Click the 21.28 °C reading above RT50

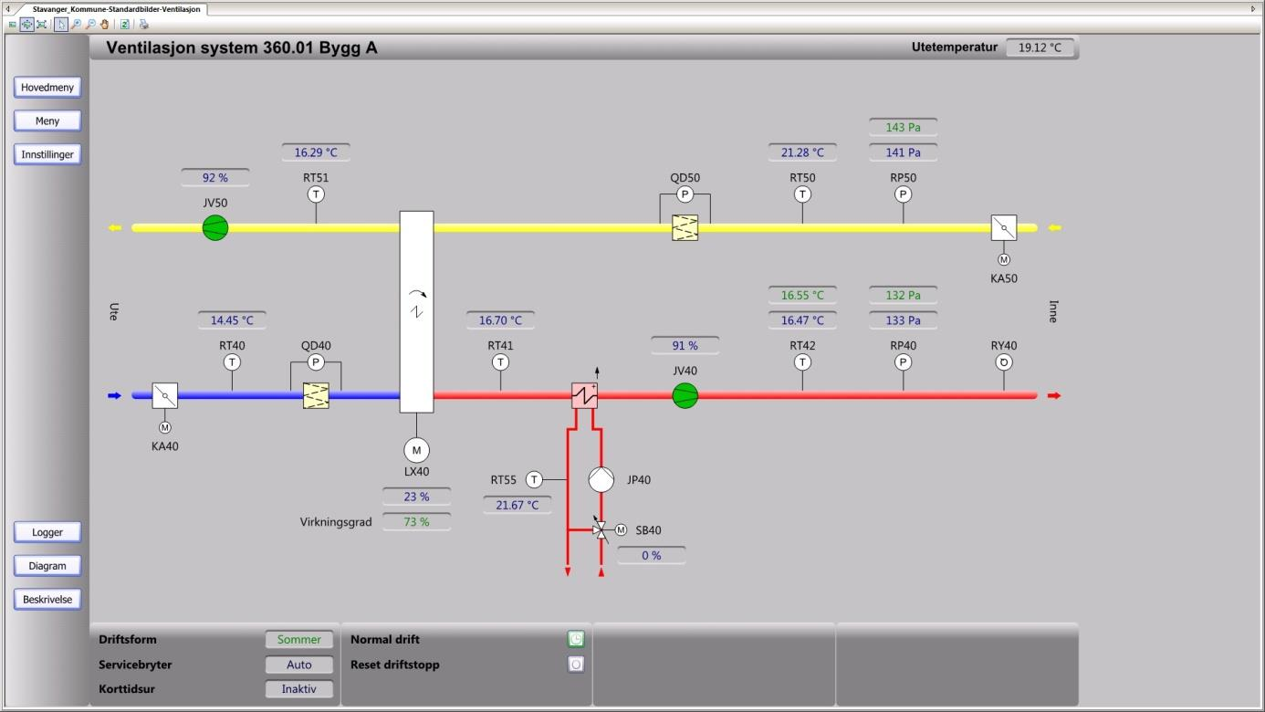click(x=802, y=152)
